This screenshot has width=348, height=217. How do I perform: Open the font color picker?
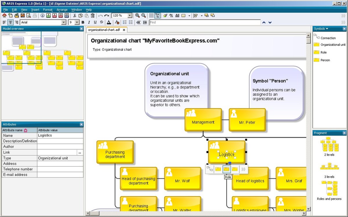coord(109,22)
